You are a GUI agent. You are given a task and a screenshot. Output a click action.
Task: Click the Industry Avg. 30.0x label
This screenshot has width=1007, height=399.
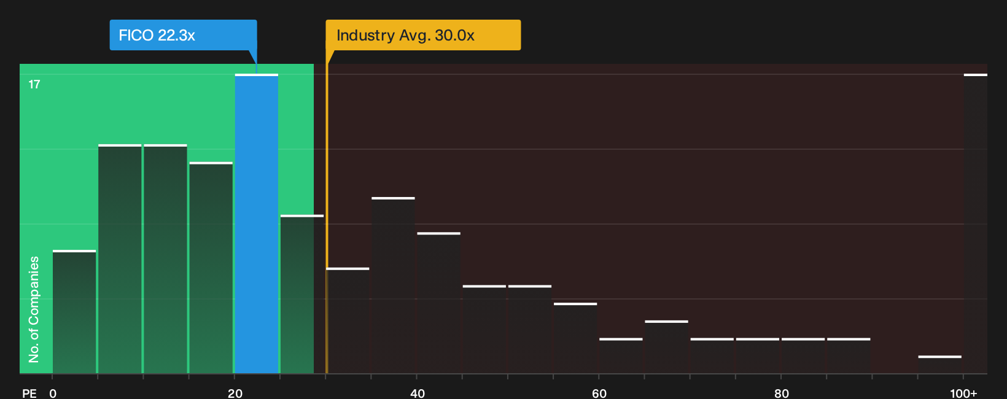tap(423, 35)
